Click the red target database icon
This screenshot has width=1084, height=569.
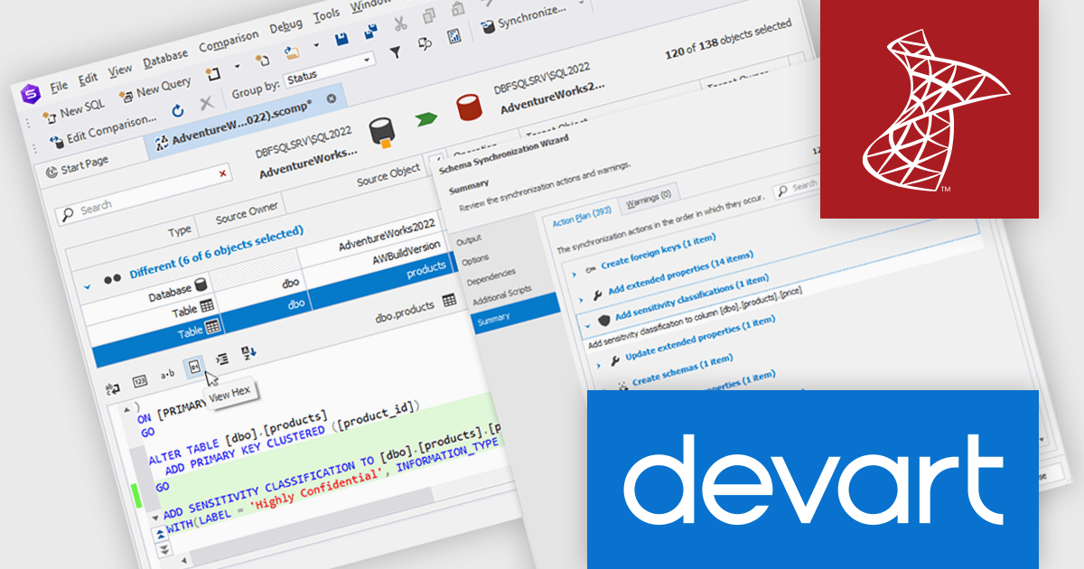pos(469,107)
